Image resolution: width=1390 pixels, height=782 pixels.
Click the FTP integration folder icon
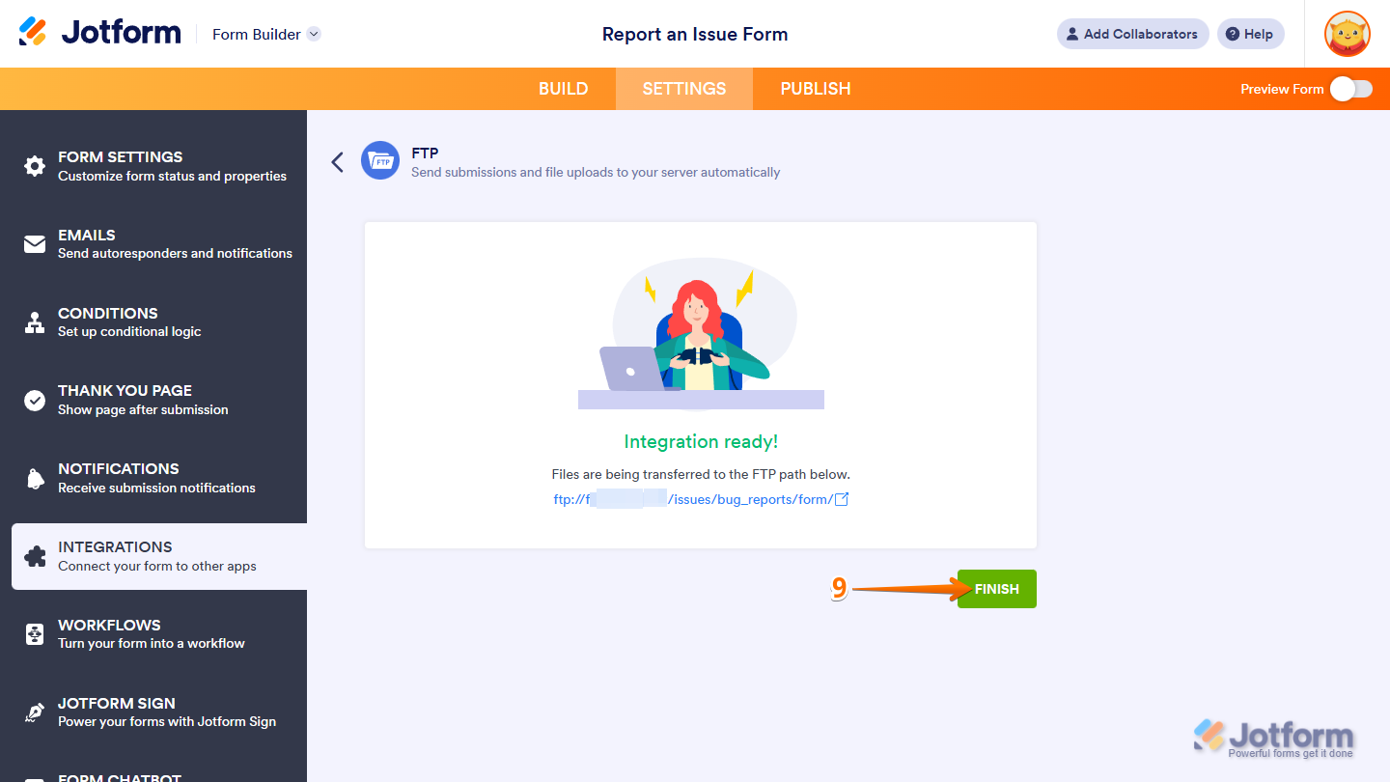click(380, 160)
